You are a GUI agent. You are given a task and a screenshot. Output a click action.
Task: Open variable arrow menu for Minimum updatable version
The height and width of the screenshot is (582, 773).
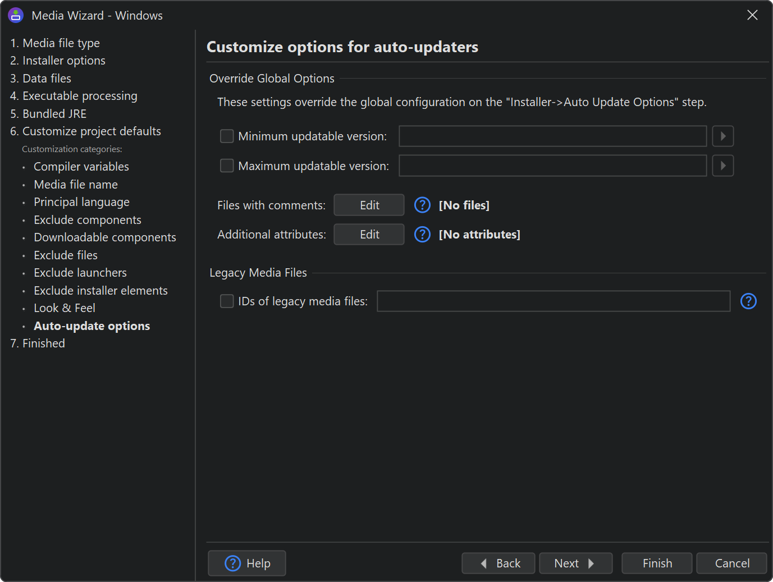[722, 136]
